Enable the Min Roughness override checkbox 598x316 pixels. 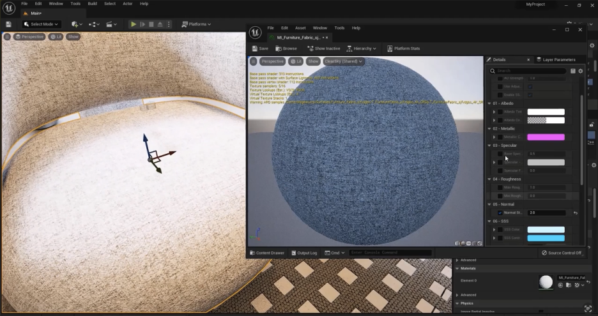(500, 196)
